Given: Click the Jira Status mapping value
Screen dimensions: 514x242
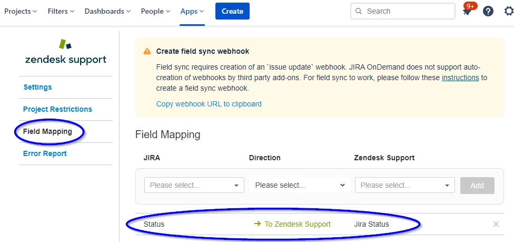Looking at the screenshot, I should coord(371,224).
